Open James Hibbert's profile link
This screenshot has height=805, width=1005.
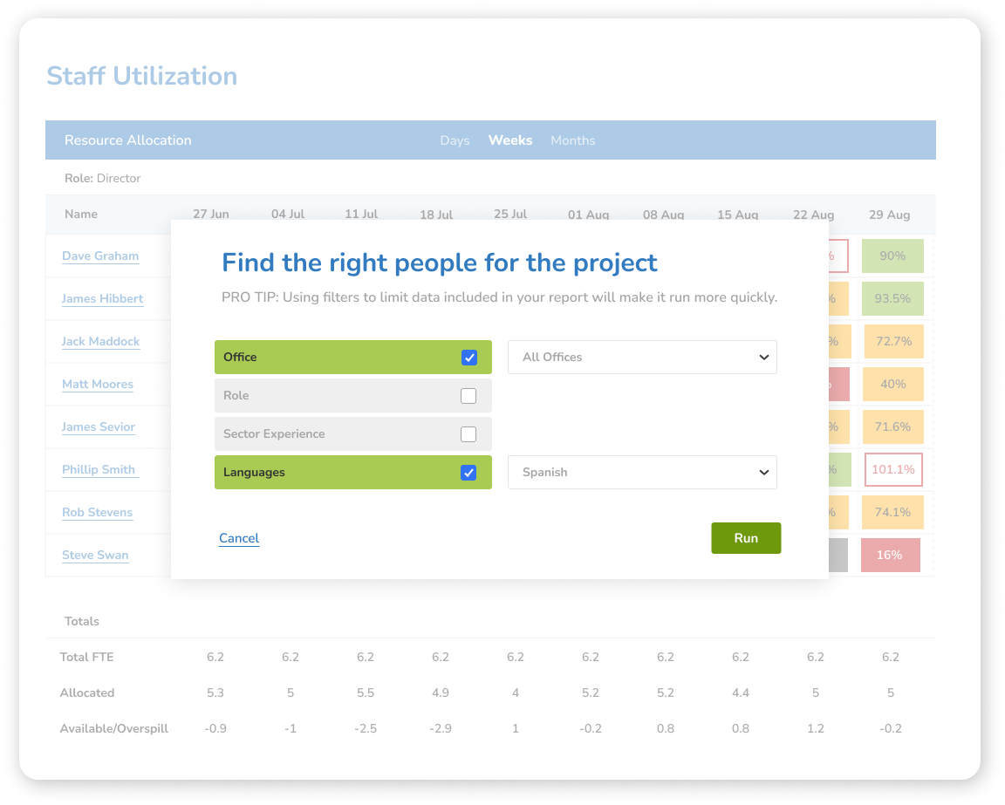pyautogui.click(x=102, y=298)
